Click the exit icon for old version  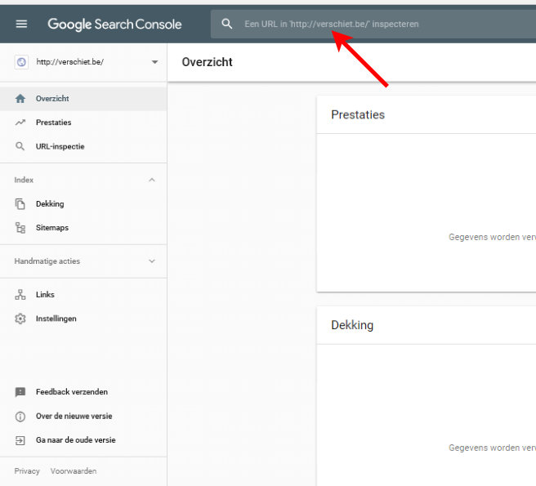pos(20,440)
